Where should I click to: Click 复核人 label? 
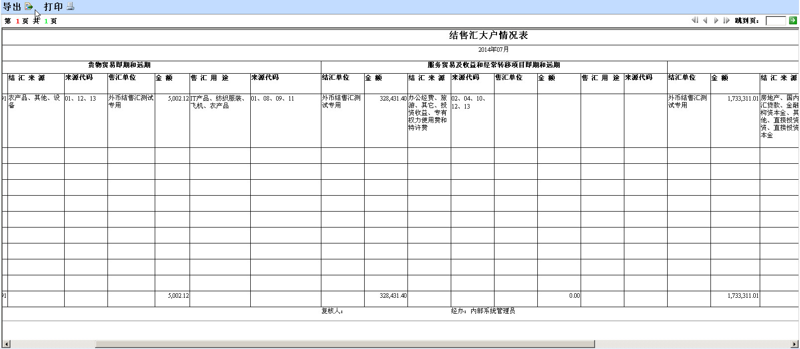pyautogui.click(x=332, y=311)
